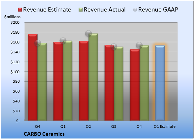Click the 'Q2' category label

88,126
